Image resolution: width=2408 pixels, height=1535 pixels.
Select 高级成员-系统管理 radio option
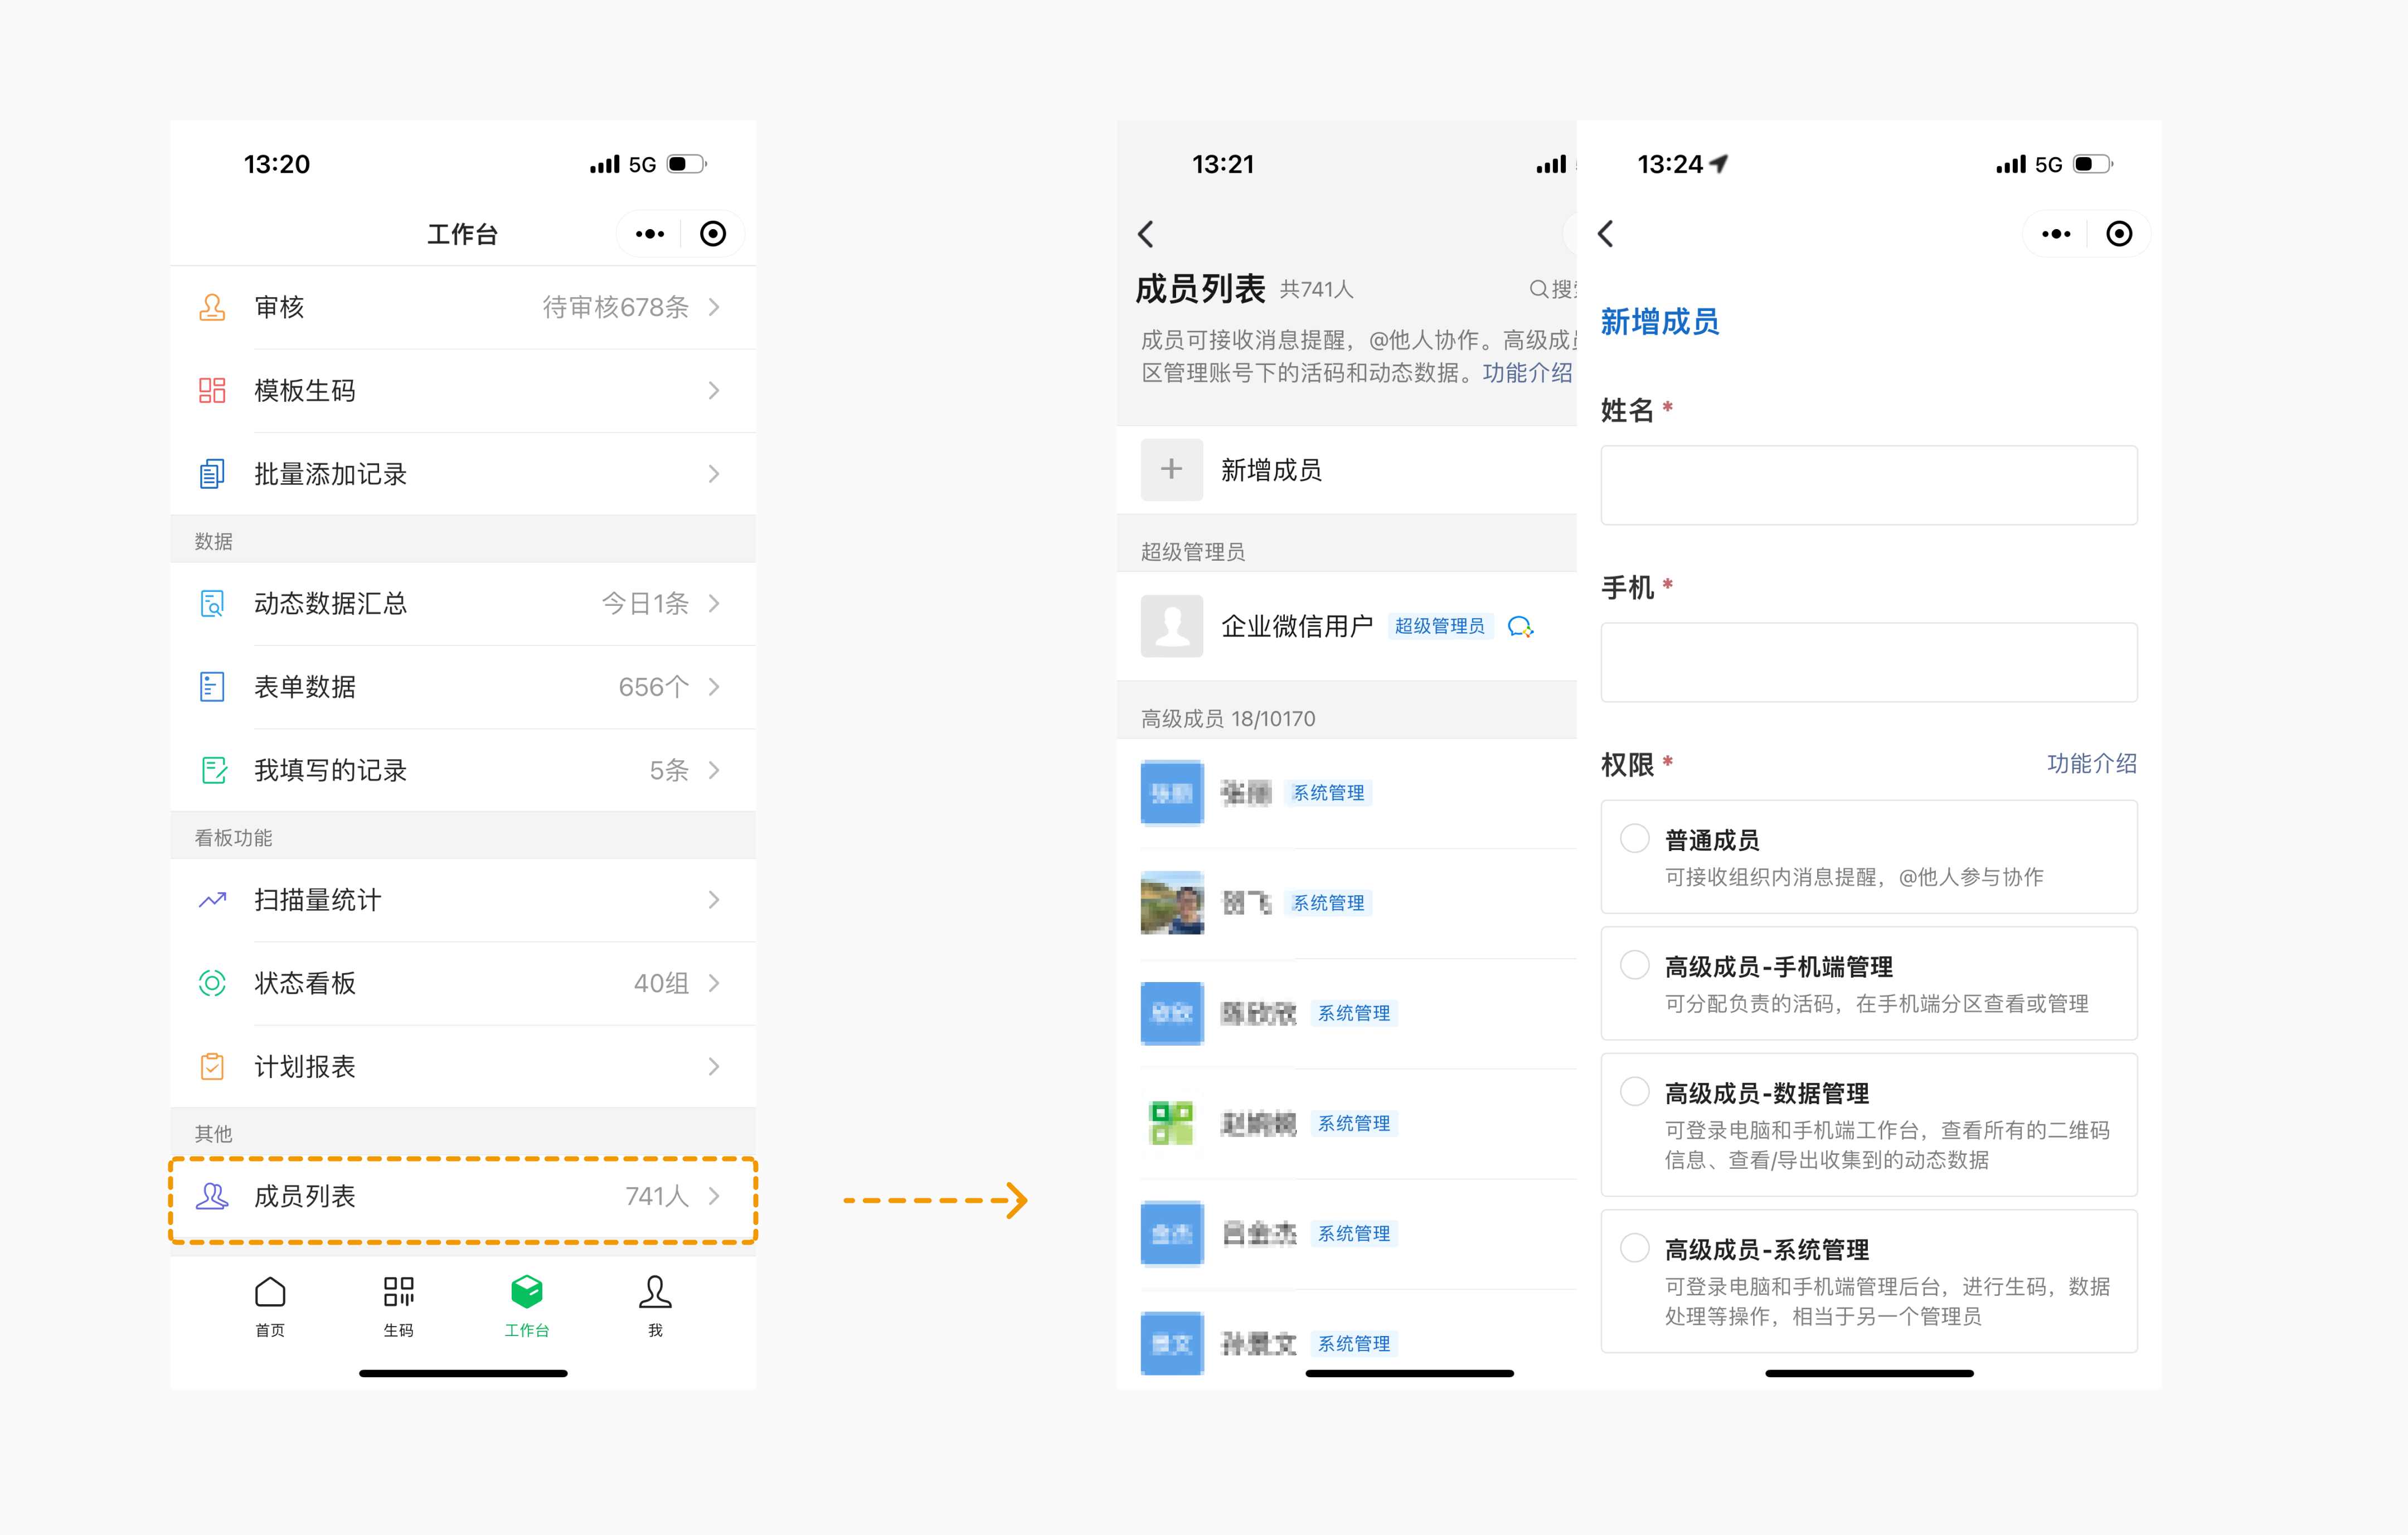pyautogui.click(x=1635, y=1248)
